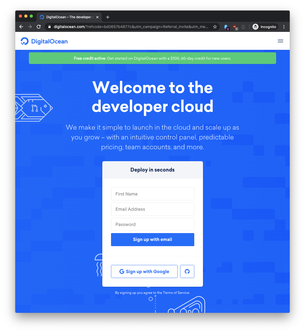Viewport: 305px width, 333px height.
Task: Click the browser forward arrow
Action: point(30,27)
